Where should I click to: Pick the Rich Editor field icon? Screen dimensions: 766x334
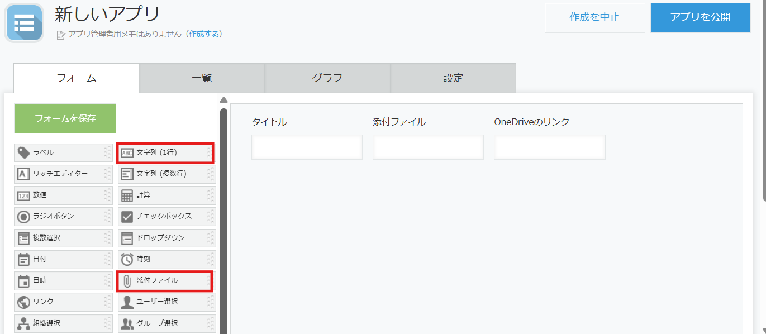pos(23,174)
